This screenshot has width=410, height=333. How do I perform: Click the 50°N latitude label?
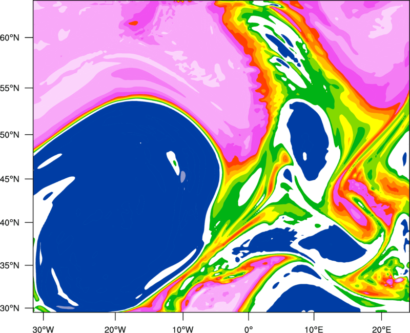coord(10,135)
